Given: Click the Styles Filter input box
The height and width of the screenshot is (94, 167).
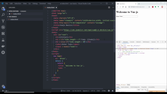Looking at the screenshot, I should 126,90.
